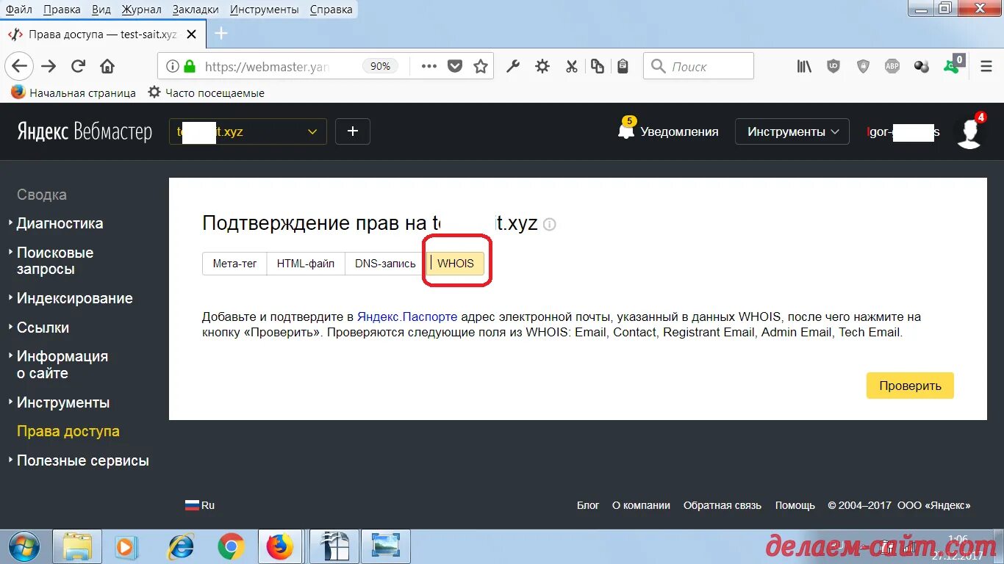The image size is (1004, 564).
Task: Open the Инструменты menu in menu bar
Action: [x=264, y=10]
